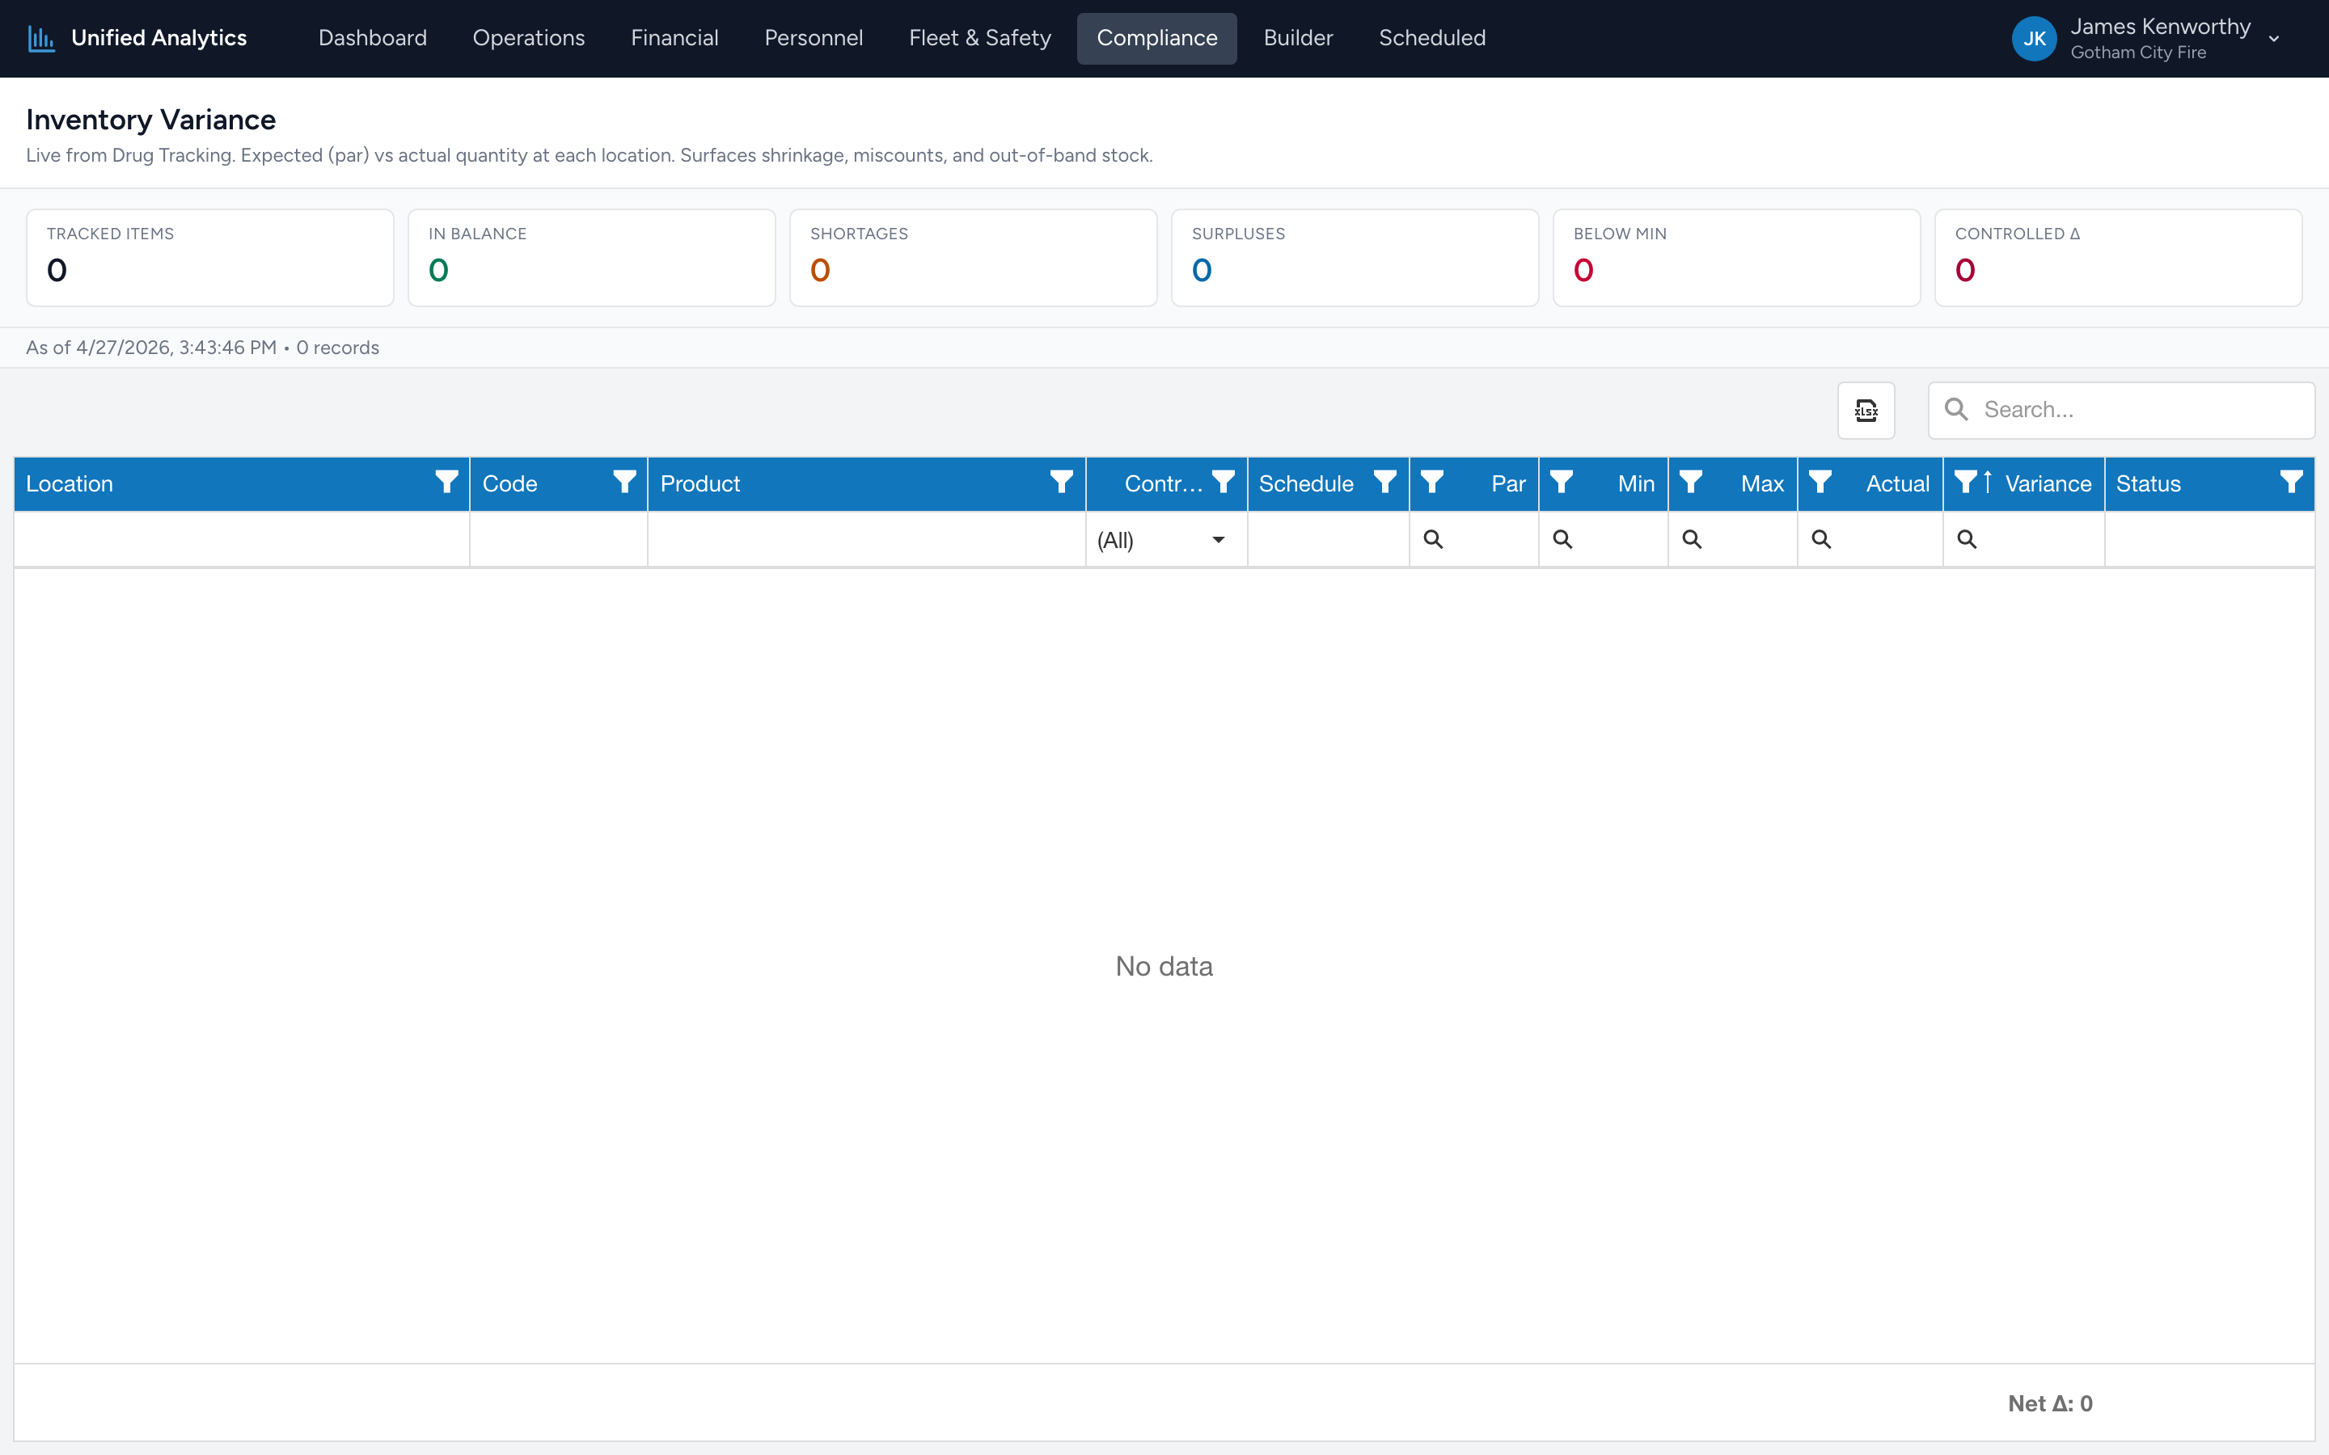The height and width of the screenshot is (1455, 2329).
Task: Expand the James Kenworthy account menu chevron
Action: point(2274,40)
